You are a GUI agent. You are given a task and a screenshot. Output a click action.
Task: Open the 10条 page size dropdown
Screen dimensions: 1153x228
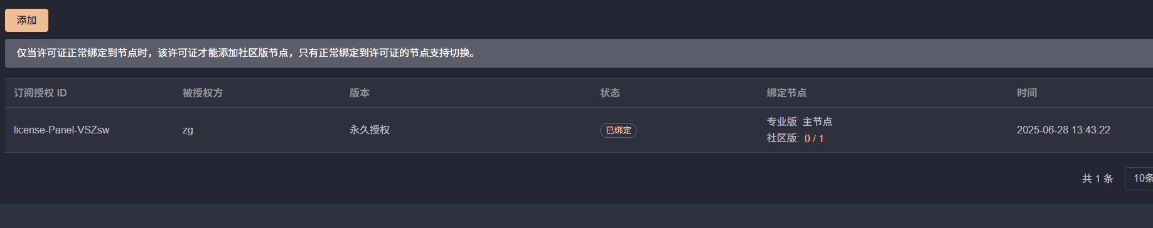point(1140,179)
